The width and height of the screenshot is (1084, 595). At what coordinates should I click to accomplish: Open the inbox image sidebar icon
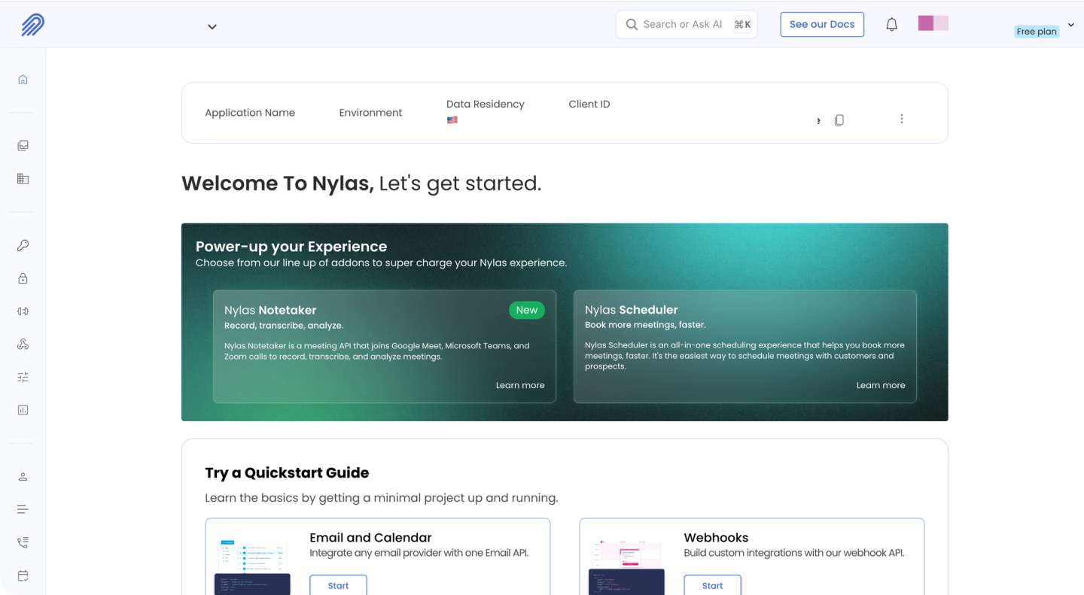23,146
